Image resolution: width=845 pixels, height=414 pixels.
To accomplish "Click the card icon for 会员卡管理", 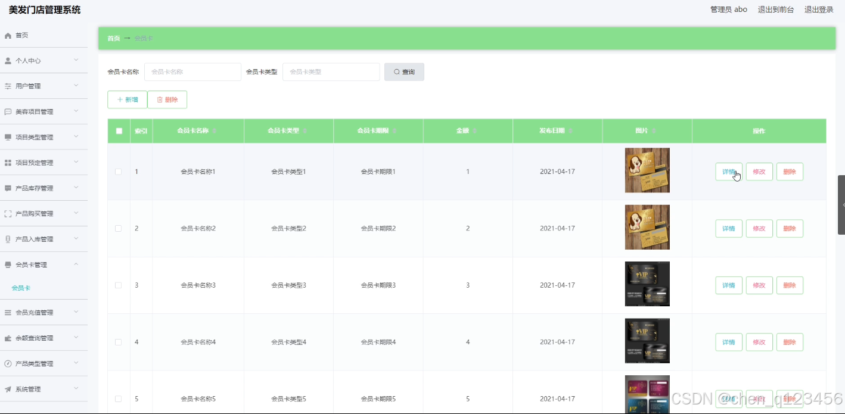I will 8,265.
